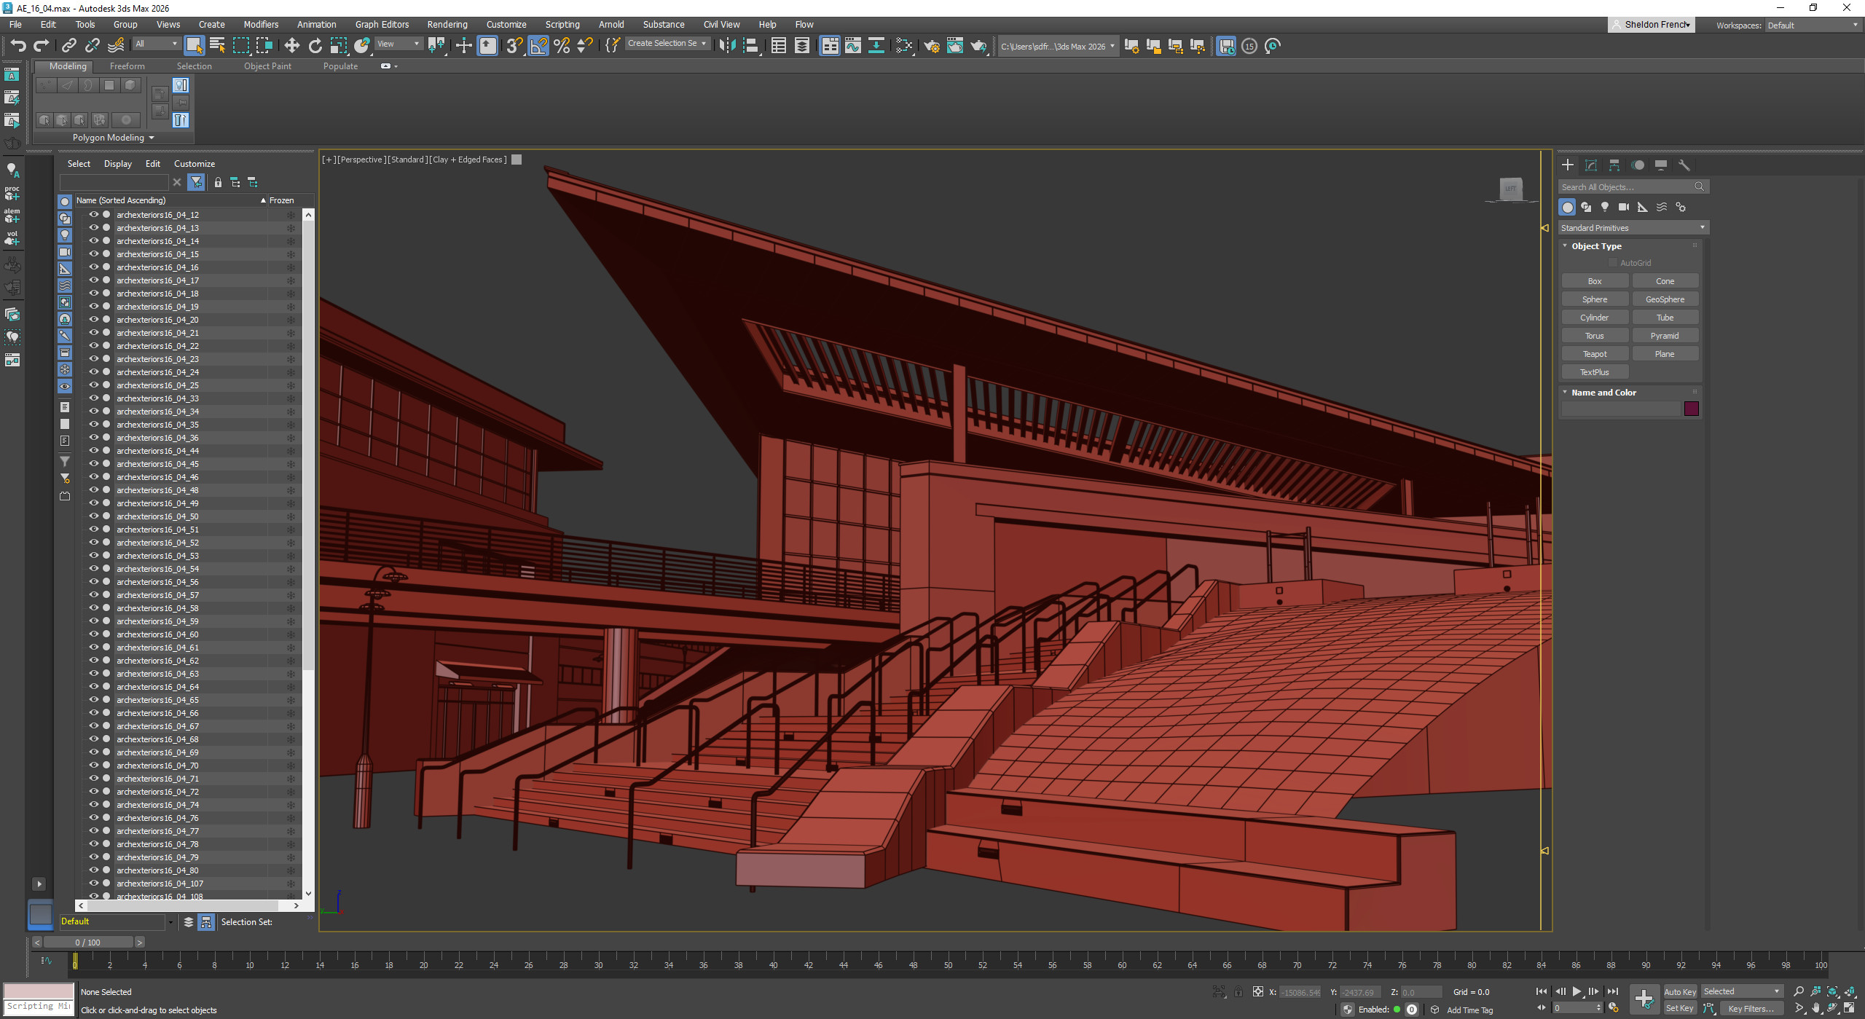Select the Select and Rotate tool

point(314,45)
